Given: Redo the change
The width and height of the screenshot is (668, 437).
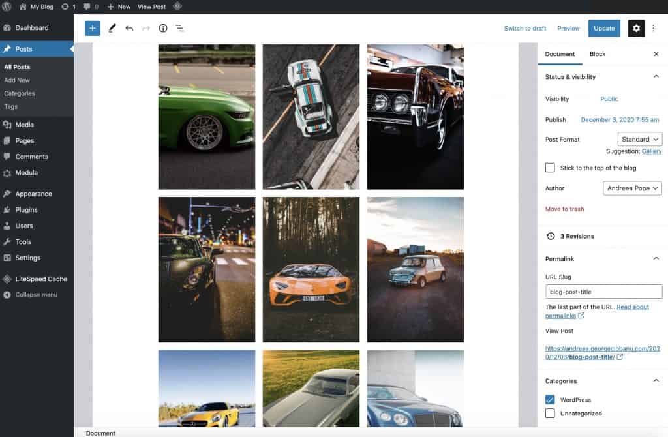Looking at the screenshot, I should pos(146,29).
